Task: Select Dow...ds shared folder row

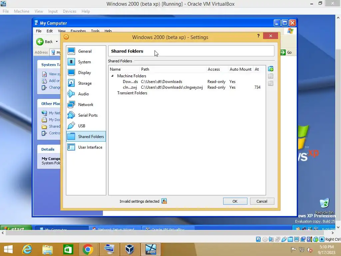Action: (187, 82)
